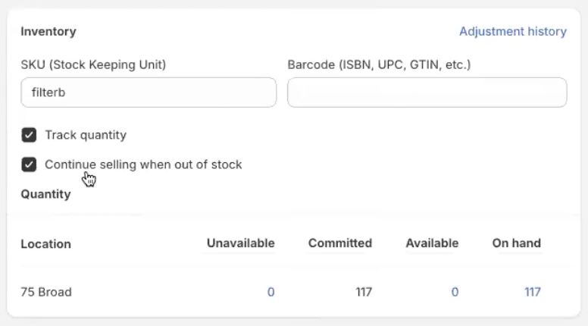Click the On hand column header
This screenshot has height=326, width=588.
coord(516,243)
